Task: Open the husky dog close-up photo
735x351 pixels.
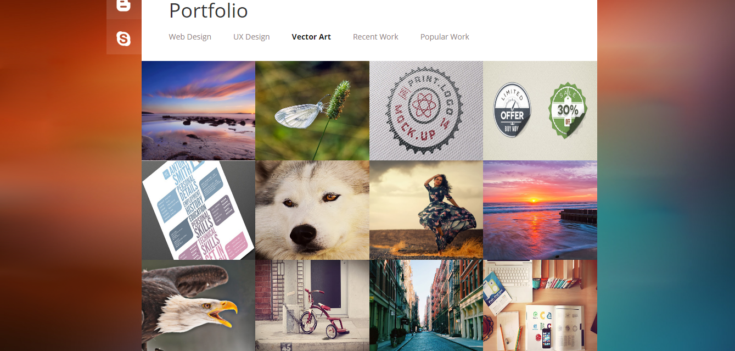Action: point(312,210)
